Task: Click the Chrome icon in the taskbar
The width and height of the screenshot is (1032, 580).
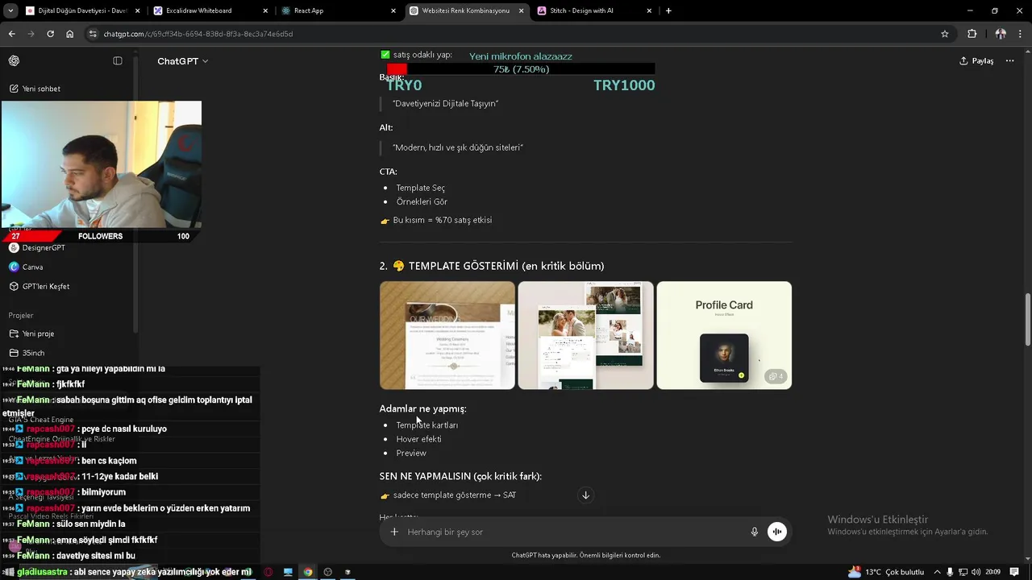Action: (x=307, y=572)
